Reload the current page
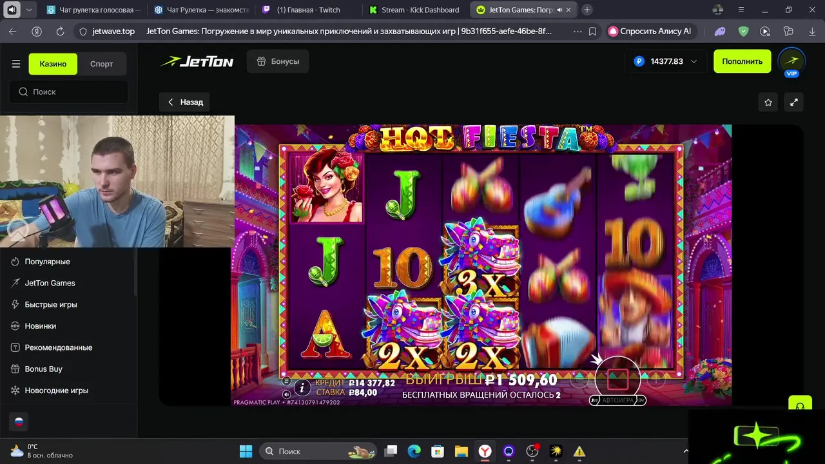The image size is (825, 464). [x=60, y=31]
